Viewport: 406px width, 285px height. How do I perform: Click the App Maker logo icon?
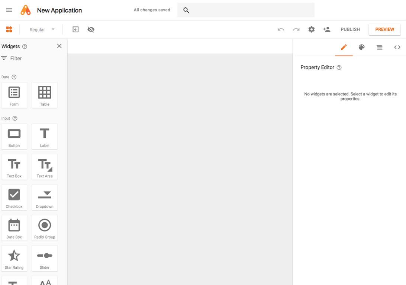[26, 10]
